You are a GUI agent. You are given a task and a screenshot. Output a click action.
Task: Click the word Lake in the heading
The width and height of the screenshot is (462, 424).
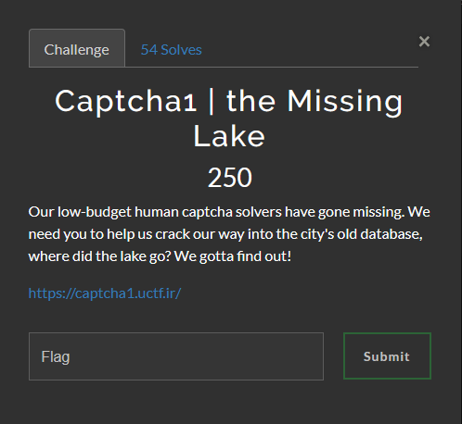[x=229, y=136]
